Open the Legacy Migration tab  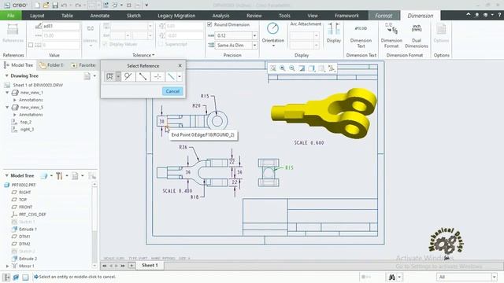[176, 16]
